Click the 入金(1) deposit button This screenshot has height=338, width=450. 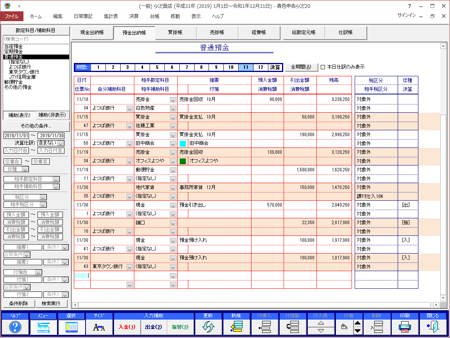[x=127, y=327]
